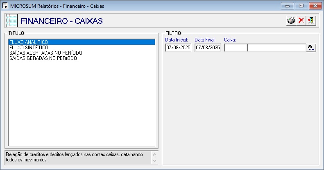
Task: Click the printer icon to print the report
Action: point(291,21)
